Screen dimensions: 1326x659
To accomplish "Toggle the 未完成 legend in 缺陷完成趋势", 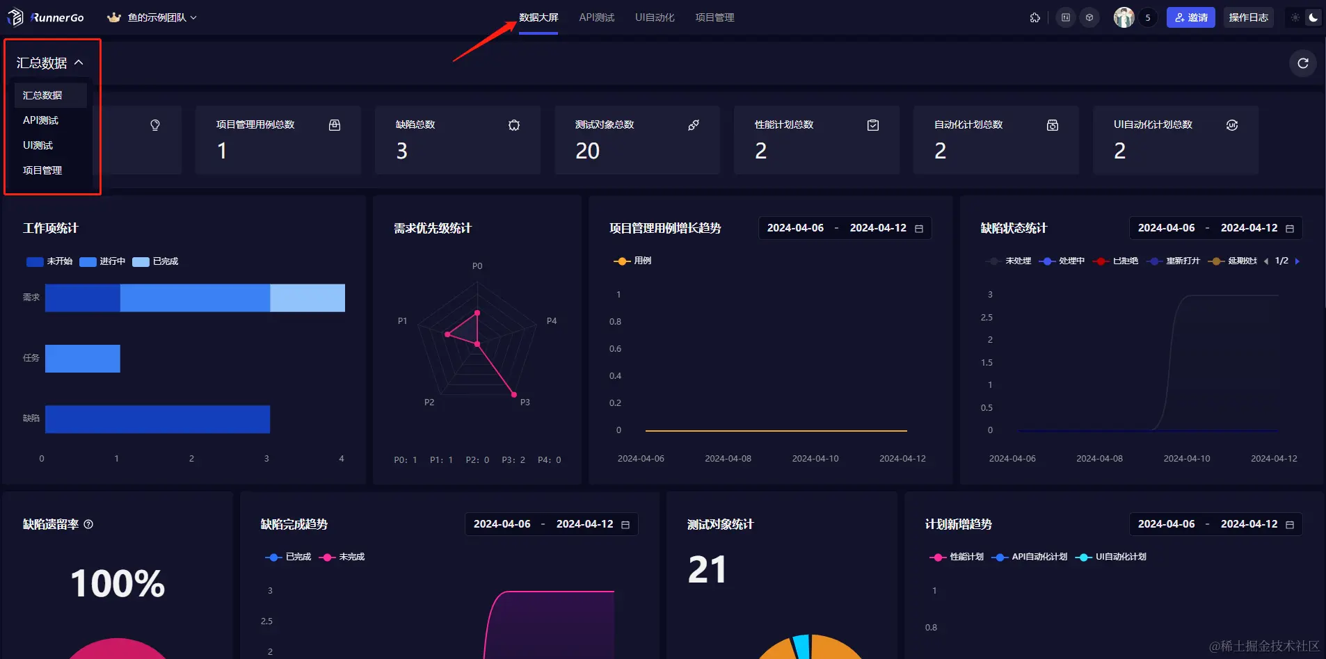I will click(x=342, y=557).
